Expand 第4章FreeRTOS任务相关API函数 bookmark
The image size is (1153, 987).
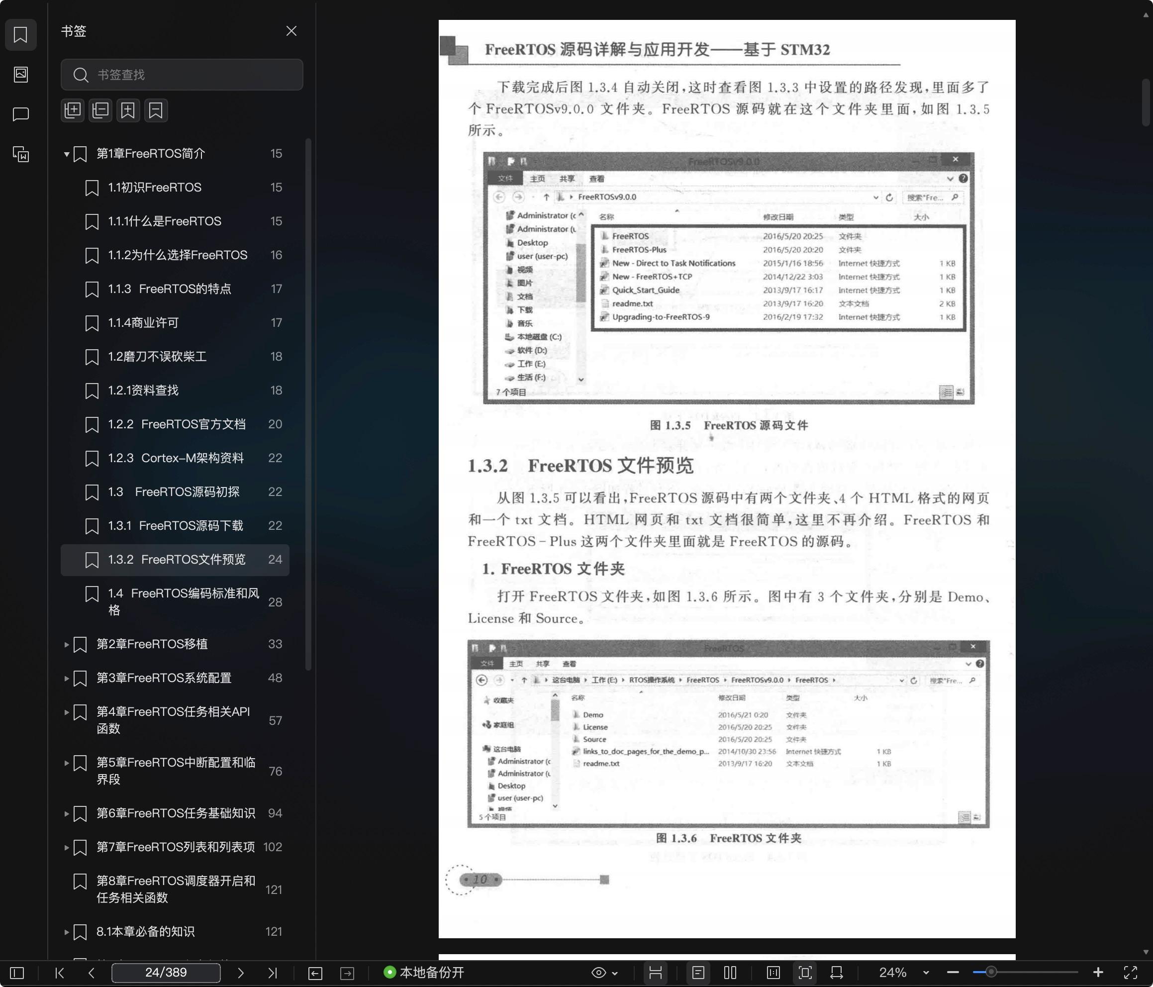click(x=66, y=712)
